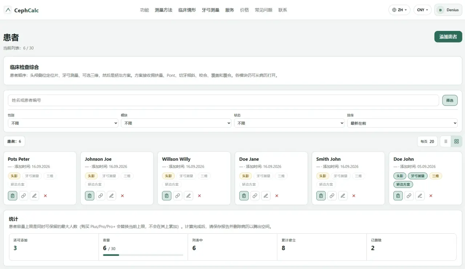The image size is (465, 269).
Task: Click the CephCalc logo icon
Action: pos(8,10)
